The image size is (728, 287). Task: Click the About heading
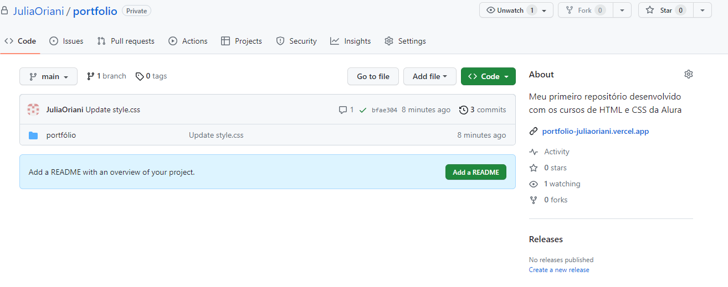[541, 74]
